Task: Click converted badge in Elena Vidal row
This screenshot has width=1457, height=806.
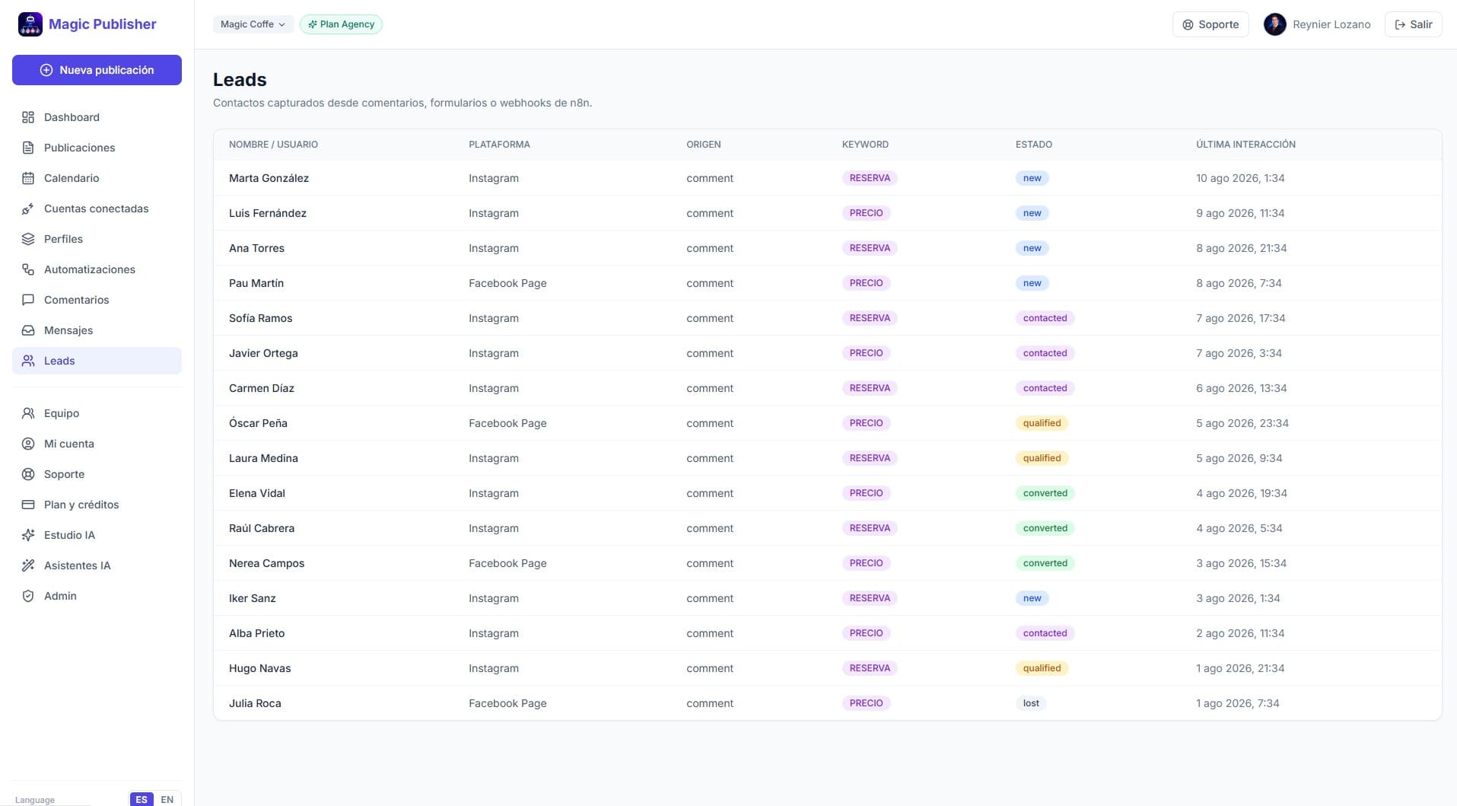Action: click(1045, 493)
